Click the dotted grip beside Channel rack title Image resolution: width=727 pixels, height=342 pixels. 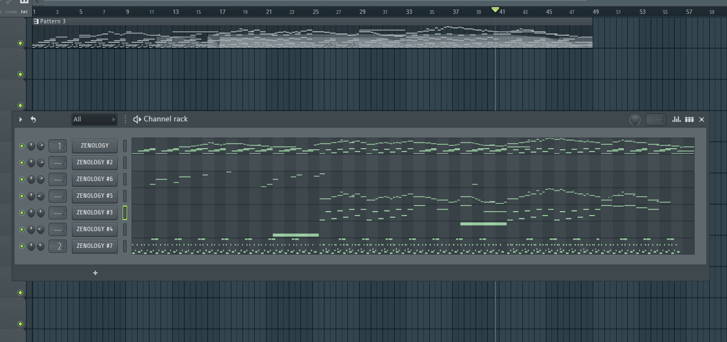click(125, 119)
